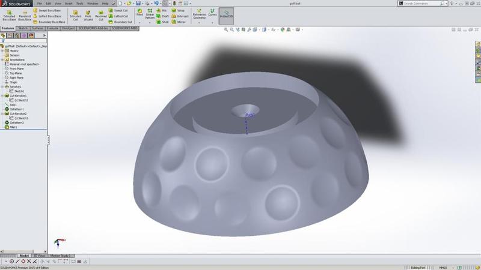Expand the History tree node
Viewport: 481px width, 270px height.
coord(2,51)
